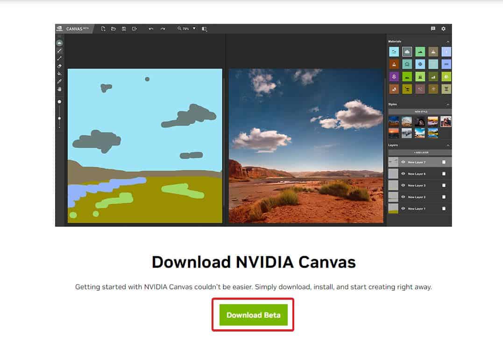Image resolution: width=503 pixels, height=341 pixels.
Task: Select the Hand pan tool
Action: coord(59,89)
